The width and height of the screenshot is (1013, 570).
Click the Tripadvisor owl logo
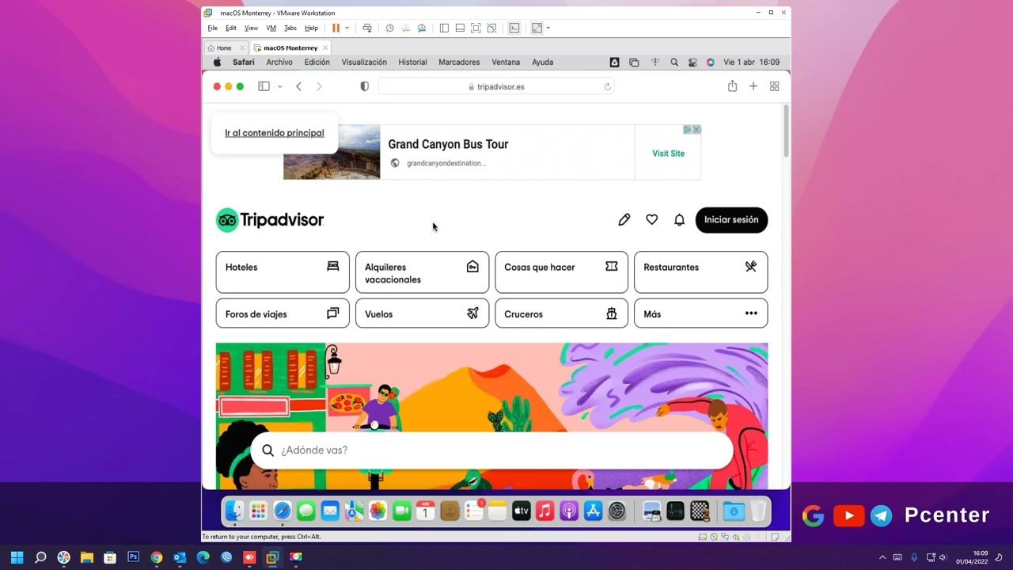pos(227,219)
